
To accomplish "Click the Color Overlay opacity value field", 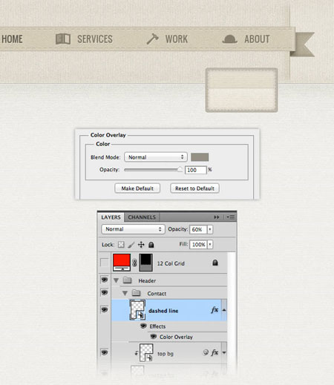I will pos(195,170).
